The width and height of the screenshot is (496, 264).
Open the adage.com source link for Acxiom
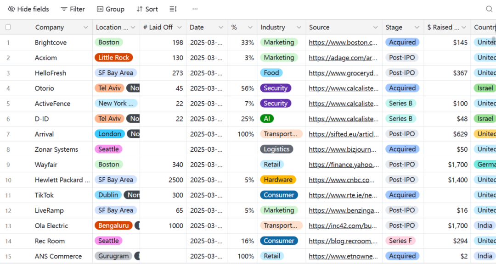click(x=343, y=58)
